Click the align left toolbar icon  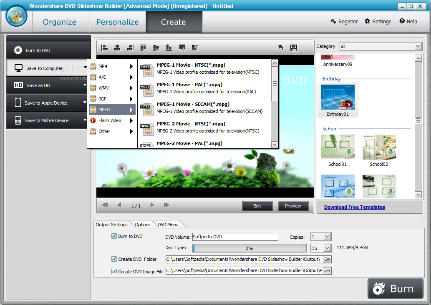(104, 48)
